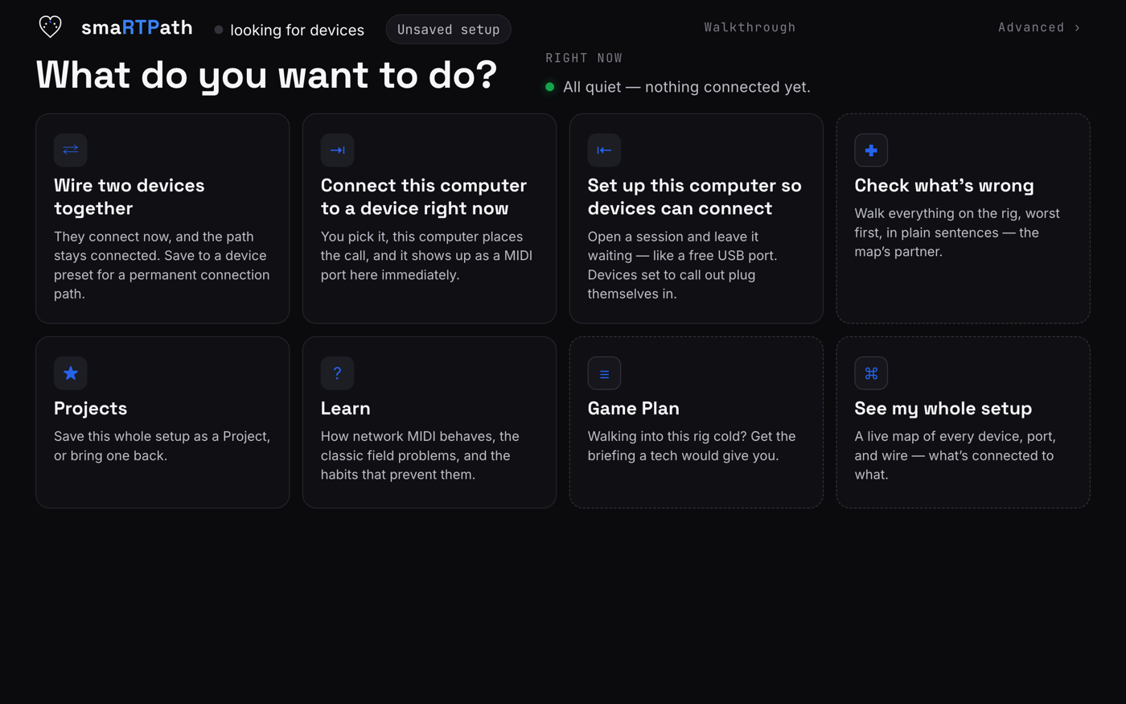Screen dimensions: 1126x704
Task: Open the Learn card heading
Action: tap(346, 408)
